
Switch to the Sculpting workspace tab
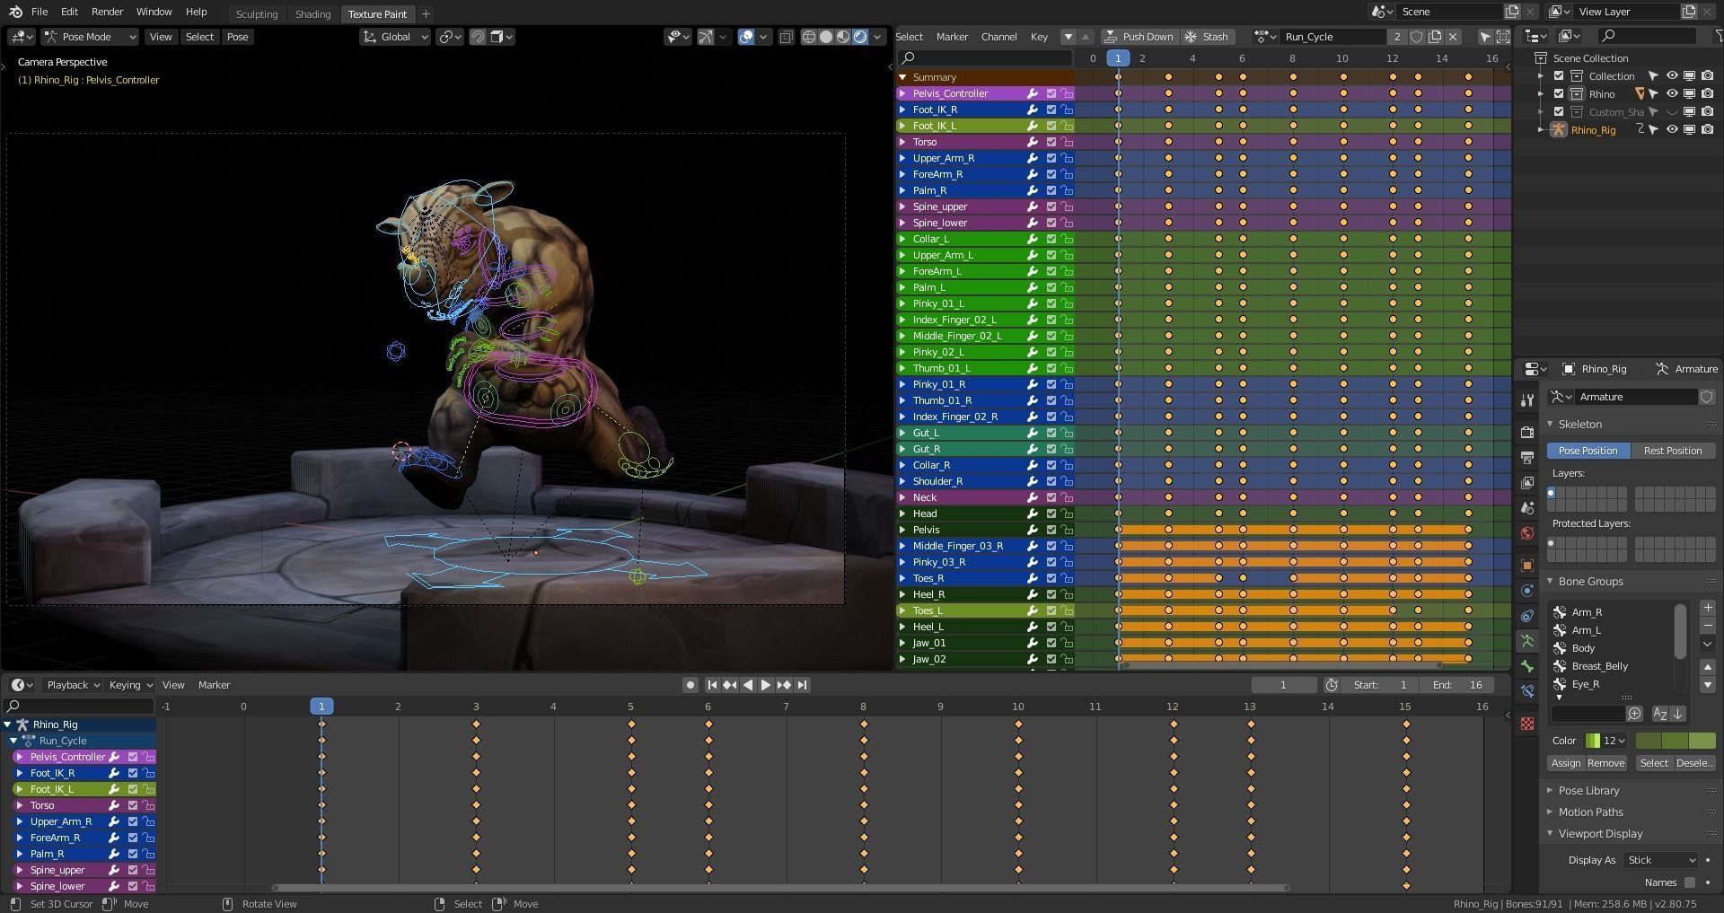point(257,13)
